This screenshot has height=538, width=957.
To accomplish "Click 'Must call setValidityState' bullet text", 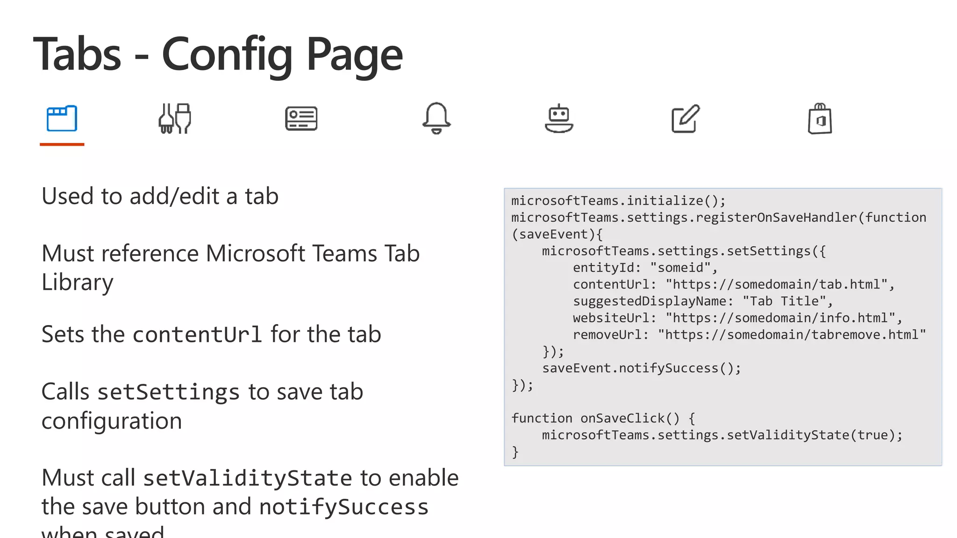I will [x=250, y=502].
